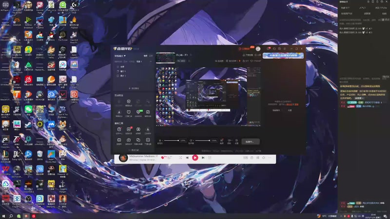Viewport: 390px width, 219px height.
Task: Open DEVOUR desktop shortcut
Action: pos(17,20)
